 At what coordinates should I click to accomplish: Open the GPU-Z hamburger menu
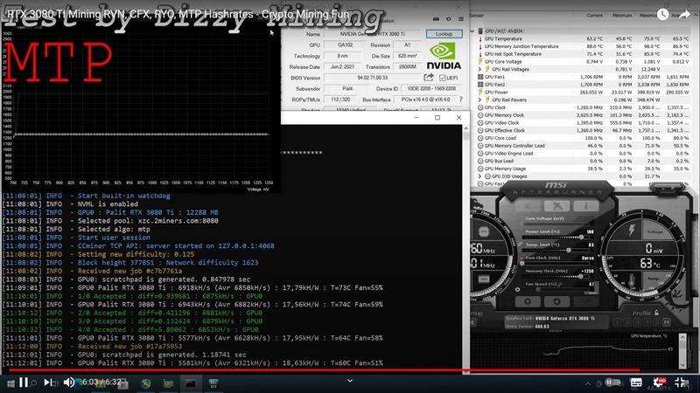click(x=461, y=19)
